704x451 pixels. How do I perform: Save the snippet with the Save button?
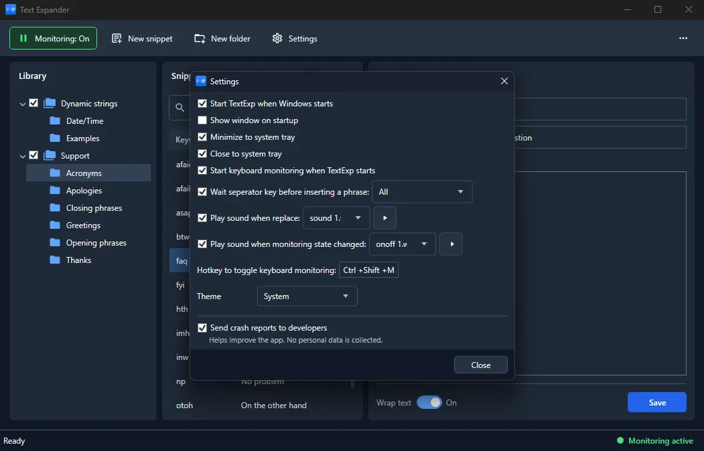tap(657, 403)
